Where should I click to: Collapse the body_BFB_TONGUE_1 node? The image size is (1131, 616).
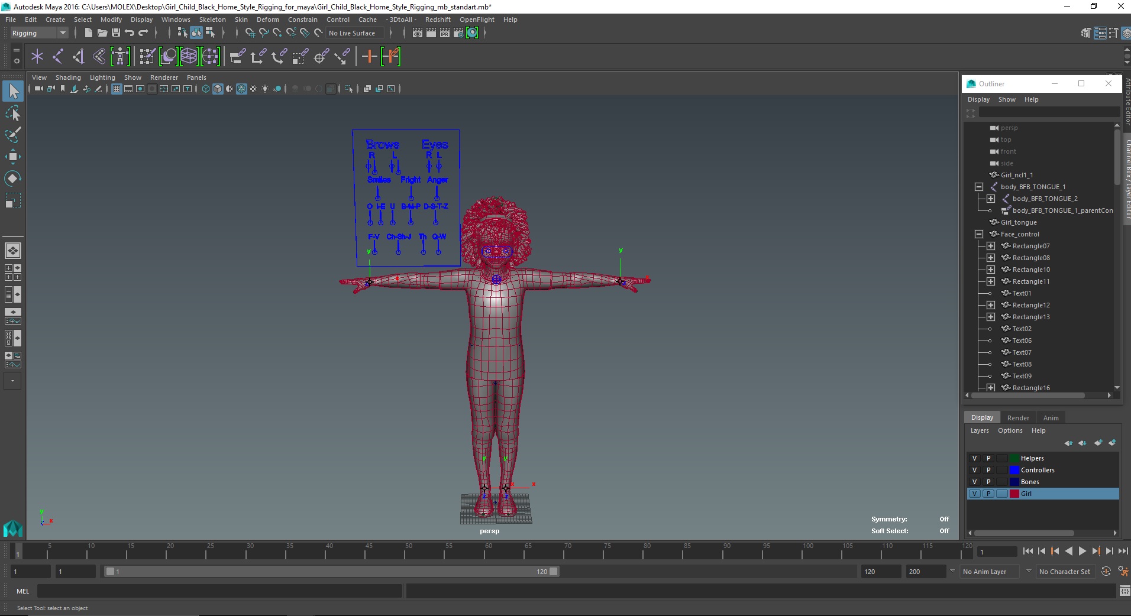click(979, 187)
